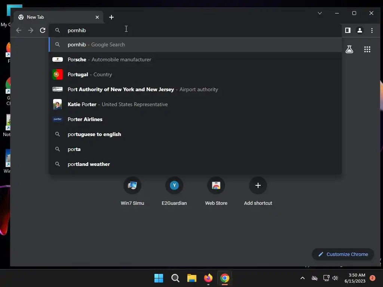
Task: Show hidden system tray icons
Action: click(302, 278)
